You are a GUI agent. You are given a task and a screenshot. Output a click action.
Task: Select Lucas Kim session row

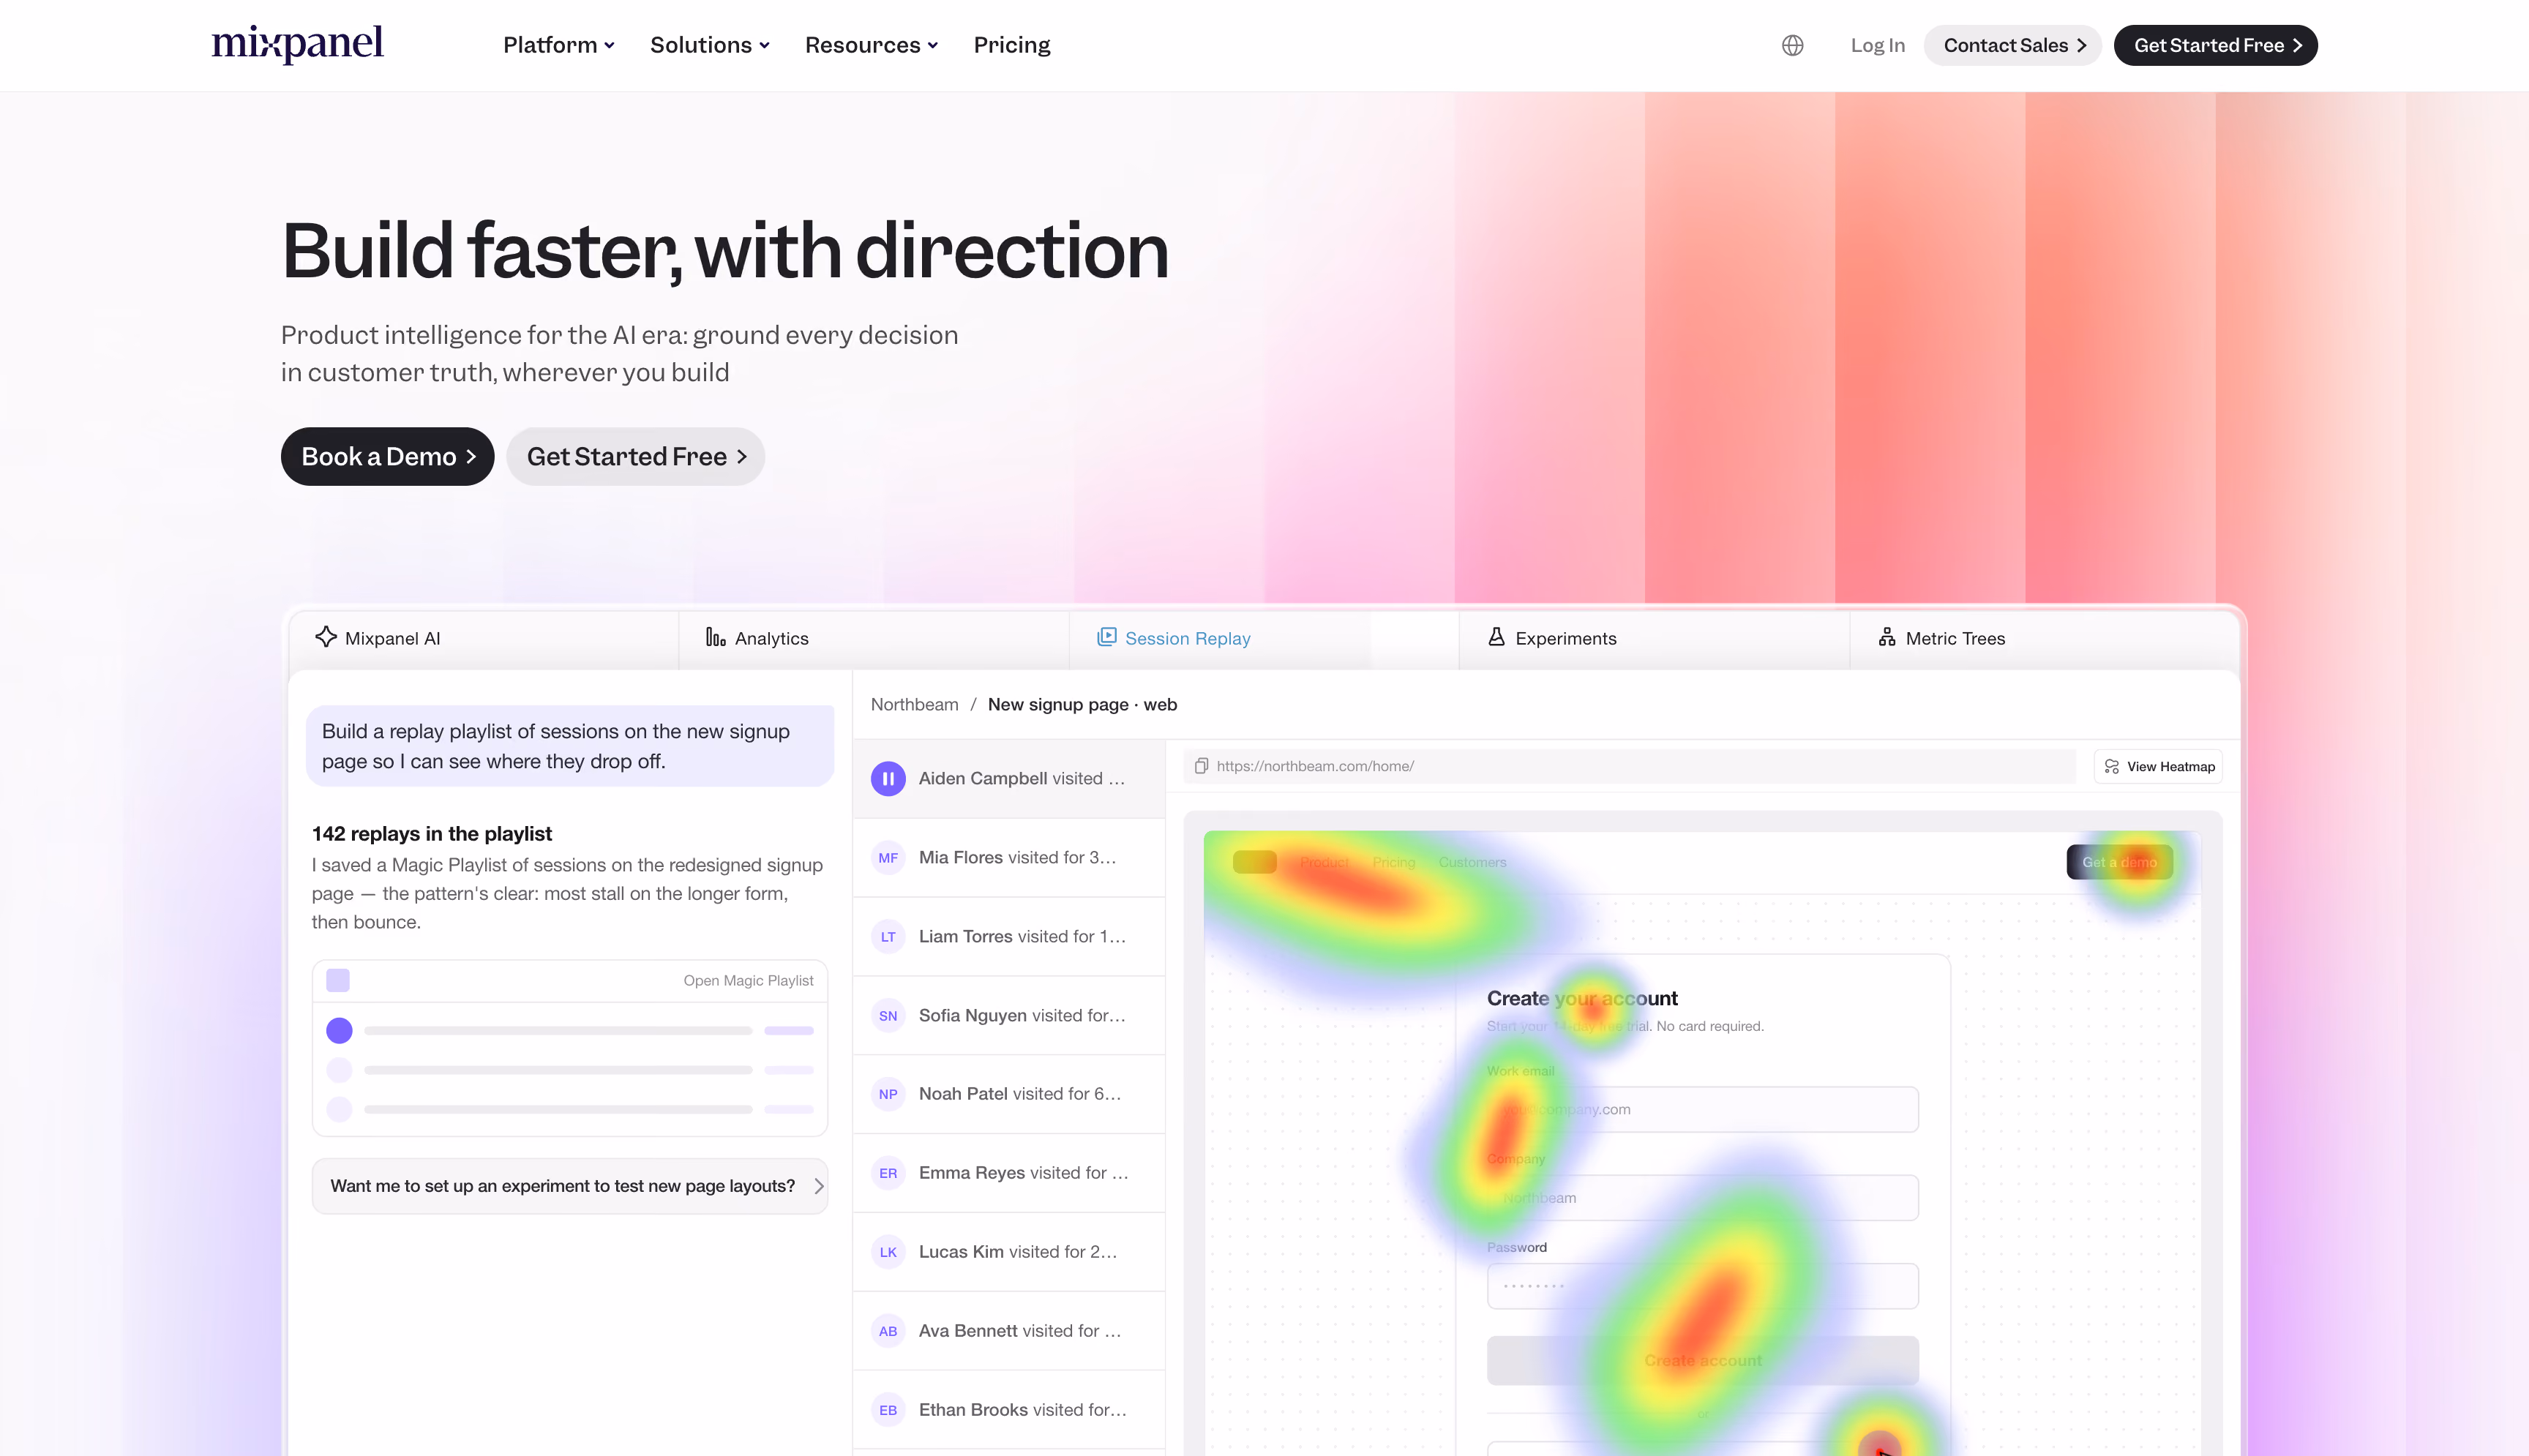click(x=1009, y=1252)
